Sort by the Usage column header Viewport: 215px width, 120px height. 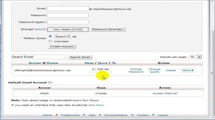89,63
